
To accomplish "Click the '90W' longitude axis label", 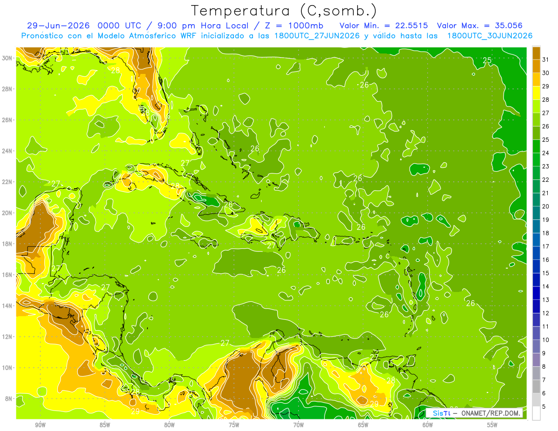I will click(40, 425).
